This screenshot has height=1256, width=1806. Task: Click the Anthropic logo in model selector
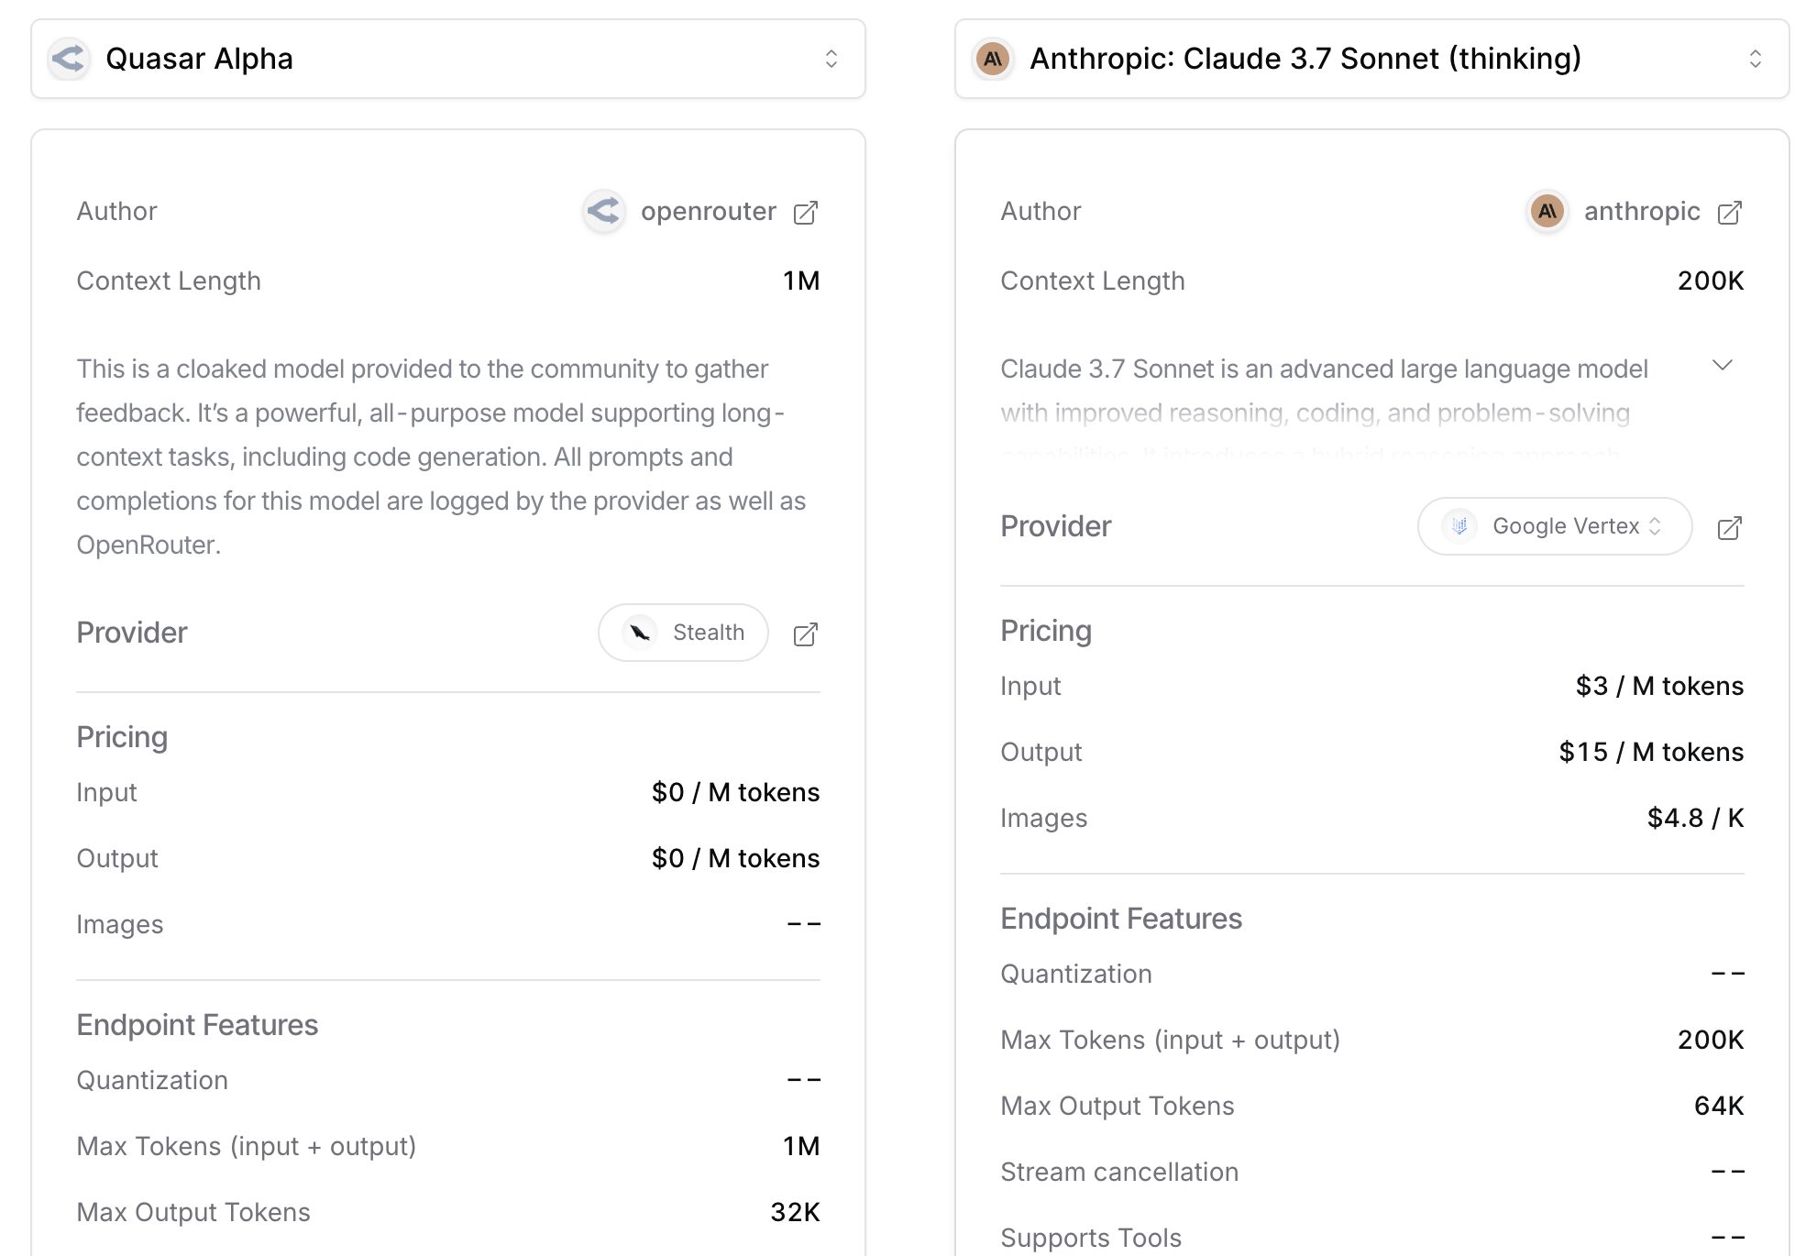click(x=993, y=59)
